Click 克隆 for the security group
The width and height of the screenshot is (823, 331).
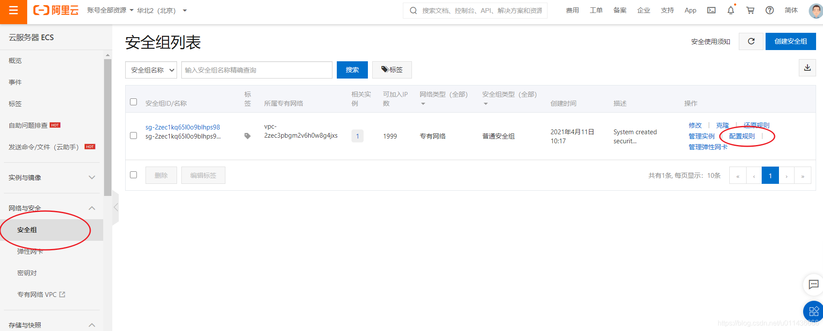click(722, 125)
